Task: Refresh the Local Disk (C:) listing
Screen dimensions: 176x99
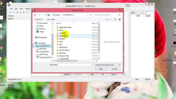Action: [x=90, y=15]
